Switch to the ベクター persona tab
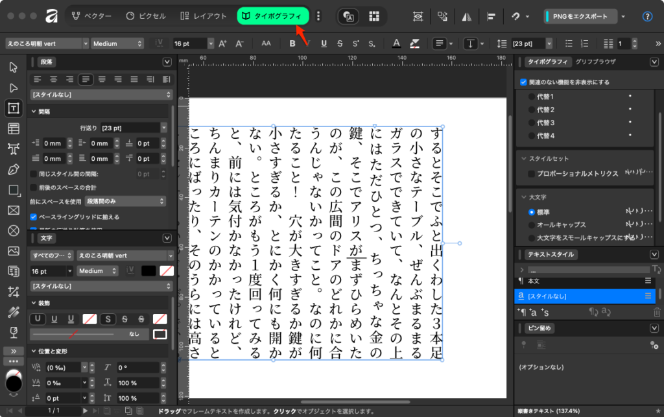The width and height of the screenshot is (664, 417). pyautogui.click(x=91, y=16)
